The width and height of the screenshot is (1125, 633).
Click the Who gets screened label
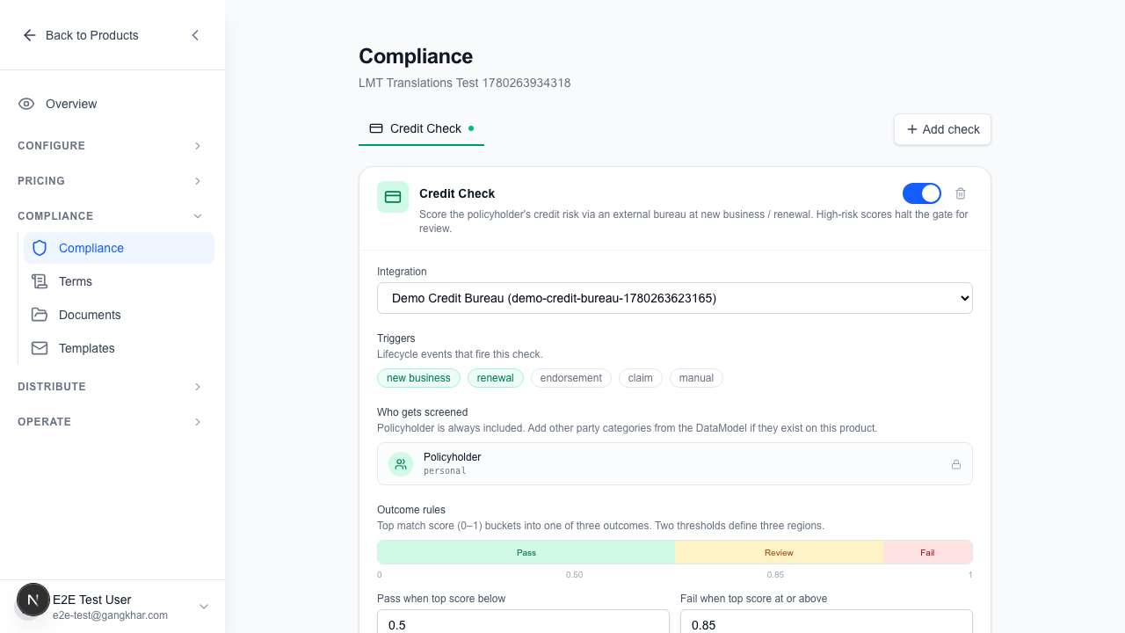(x=422, y=412)
